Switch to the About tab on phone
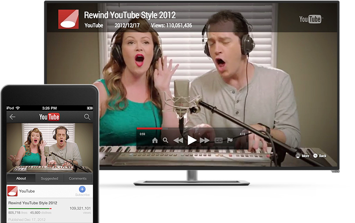 21,178
